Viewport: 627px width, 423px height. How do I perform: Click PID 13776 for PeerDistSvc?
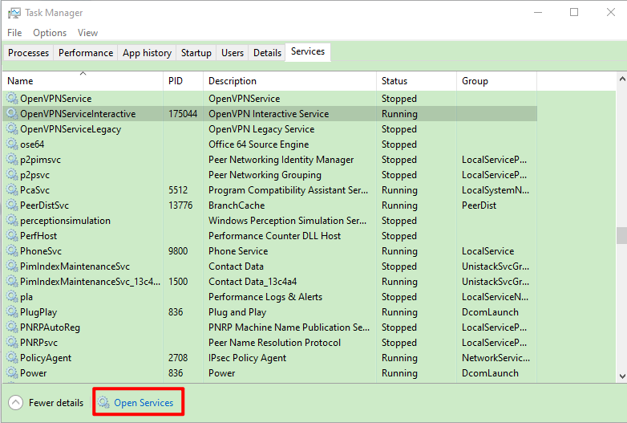click(180, 205)
